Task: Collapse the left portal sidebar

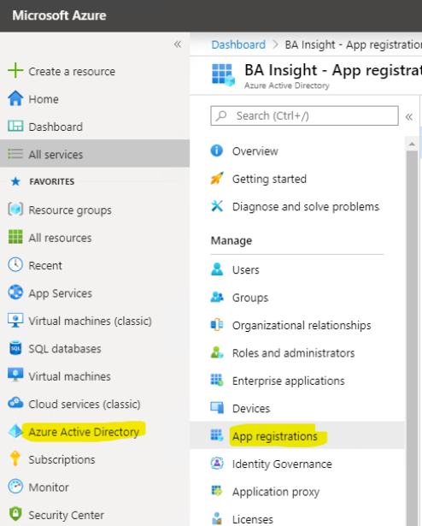Action: coord(178,44)
